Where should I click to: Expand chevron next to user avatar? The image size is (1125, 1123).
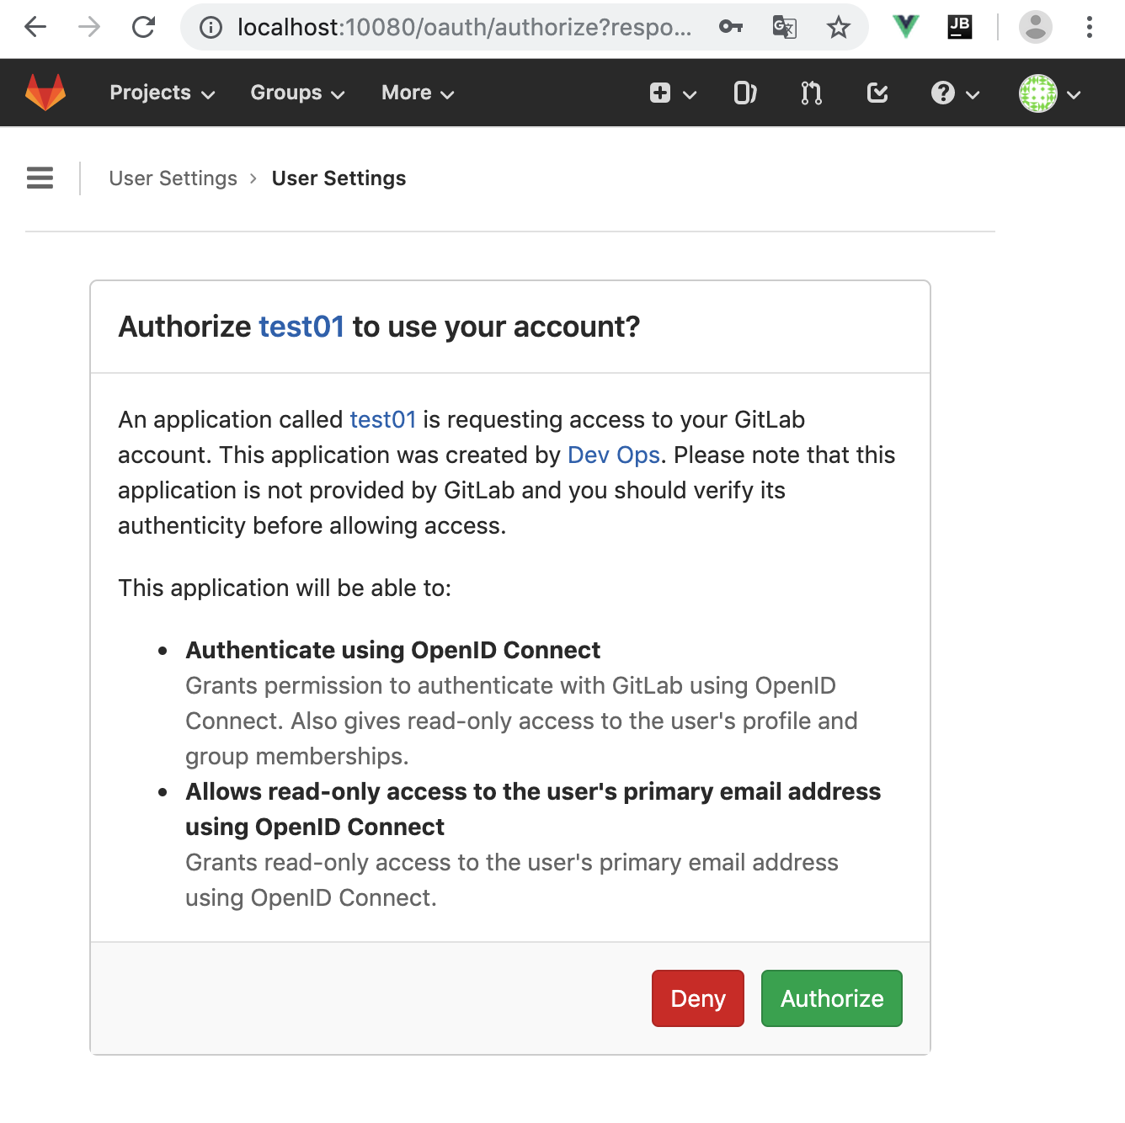click(x=1074, y=94)
